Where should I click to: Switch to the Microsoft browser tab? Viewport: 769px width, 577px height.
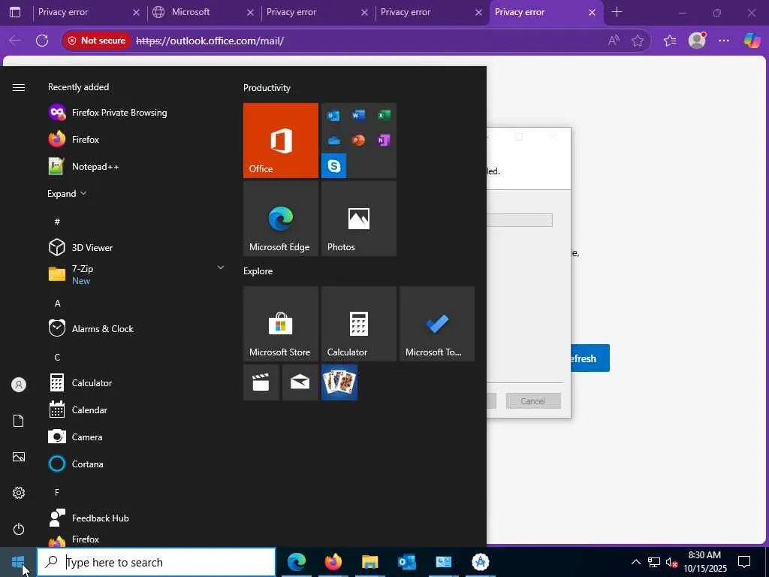(x=203, y=12)
